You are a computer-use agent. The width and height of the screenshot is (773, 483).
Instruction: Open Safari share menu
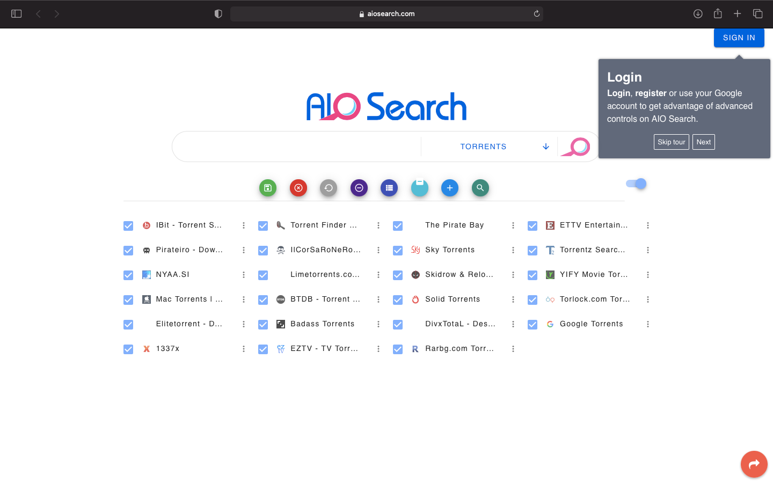(718, 14)
